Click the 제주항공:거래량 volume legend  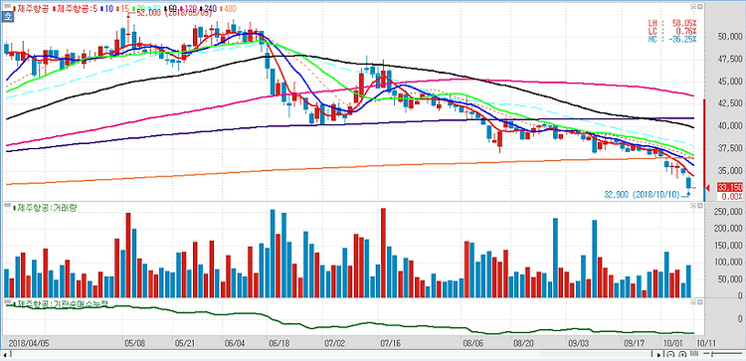[x=45, y=208]
